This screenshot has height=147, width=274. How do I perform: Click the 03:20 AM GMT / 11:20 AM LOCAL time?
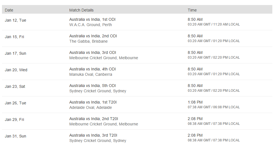tap(214, 24)
